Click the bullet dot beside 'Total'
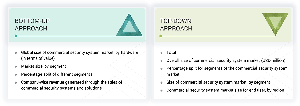The width and height of the screenshot is (300, 106). click(x=161, y=53)
